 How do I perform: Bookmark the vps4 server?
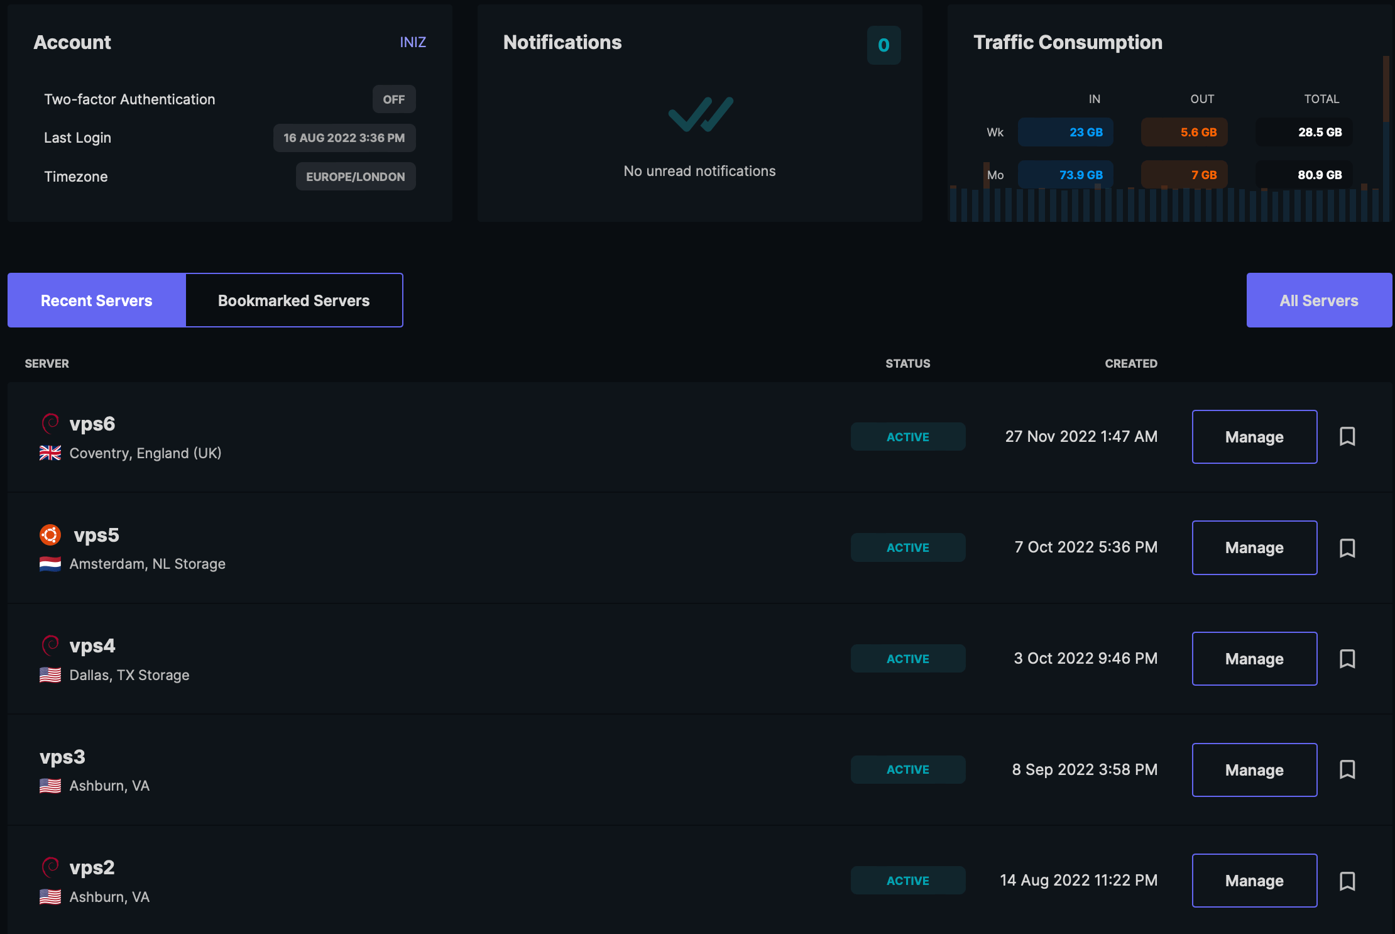click(1347, 659)
